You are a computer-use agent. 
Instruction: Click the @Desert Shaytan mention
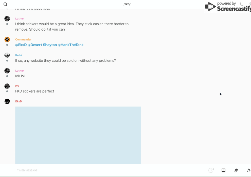tap(42, 45)
